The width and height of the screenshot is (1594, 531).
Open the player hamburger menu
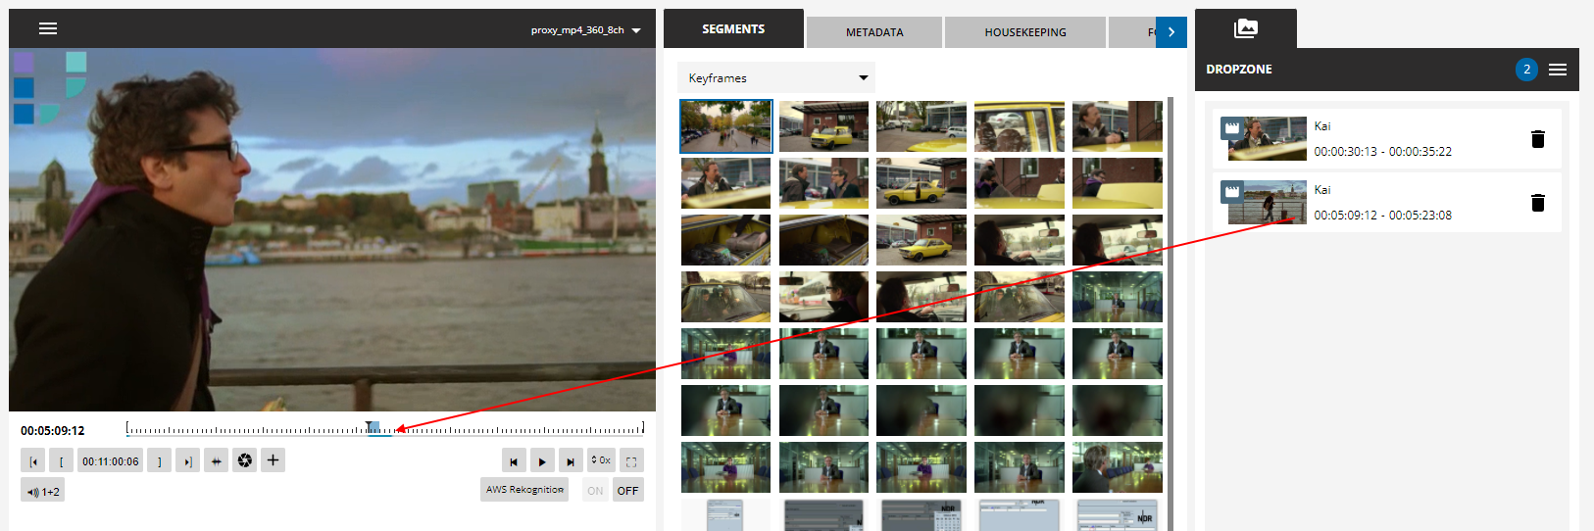(47, 28)
